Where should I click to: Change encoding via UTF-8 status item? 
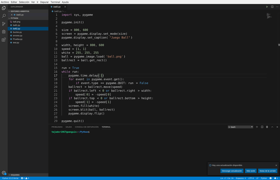(x=251, y=178)
